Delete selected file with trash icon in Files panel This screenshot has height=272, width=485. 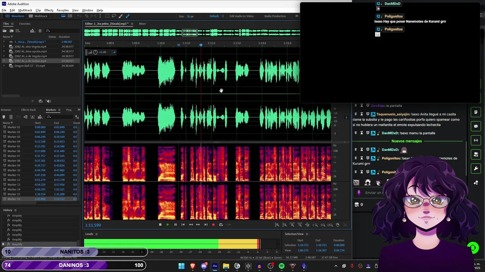40,31
